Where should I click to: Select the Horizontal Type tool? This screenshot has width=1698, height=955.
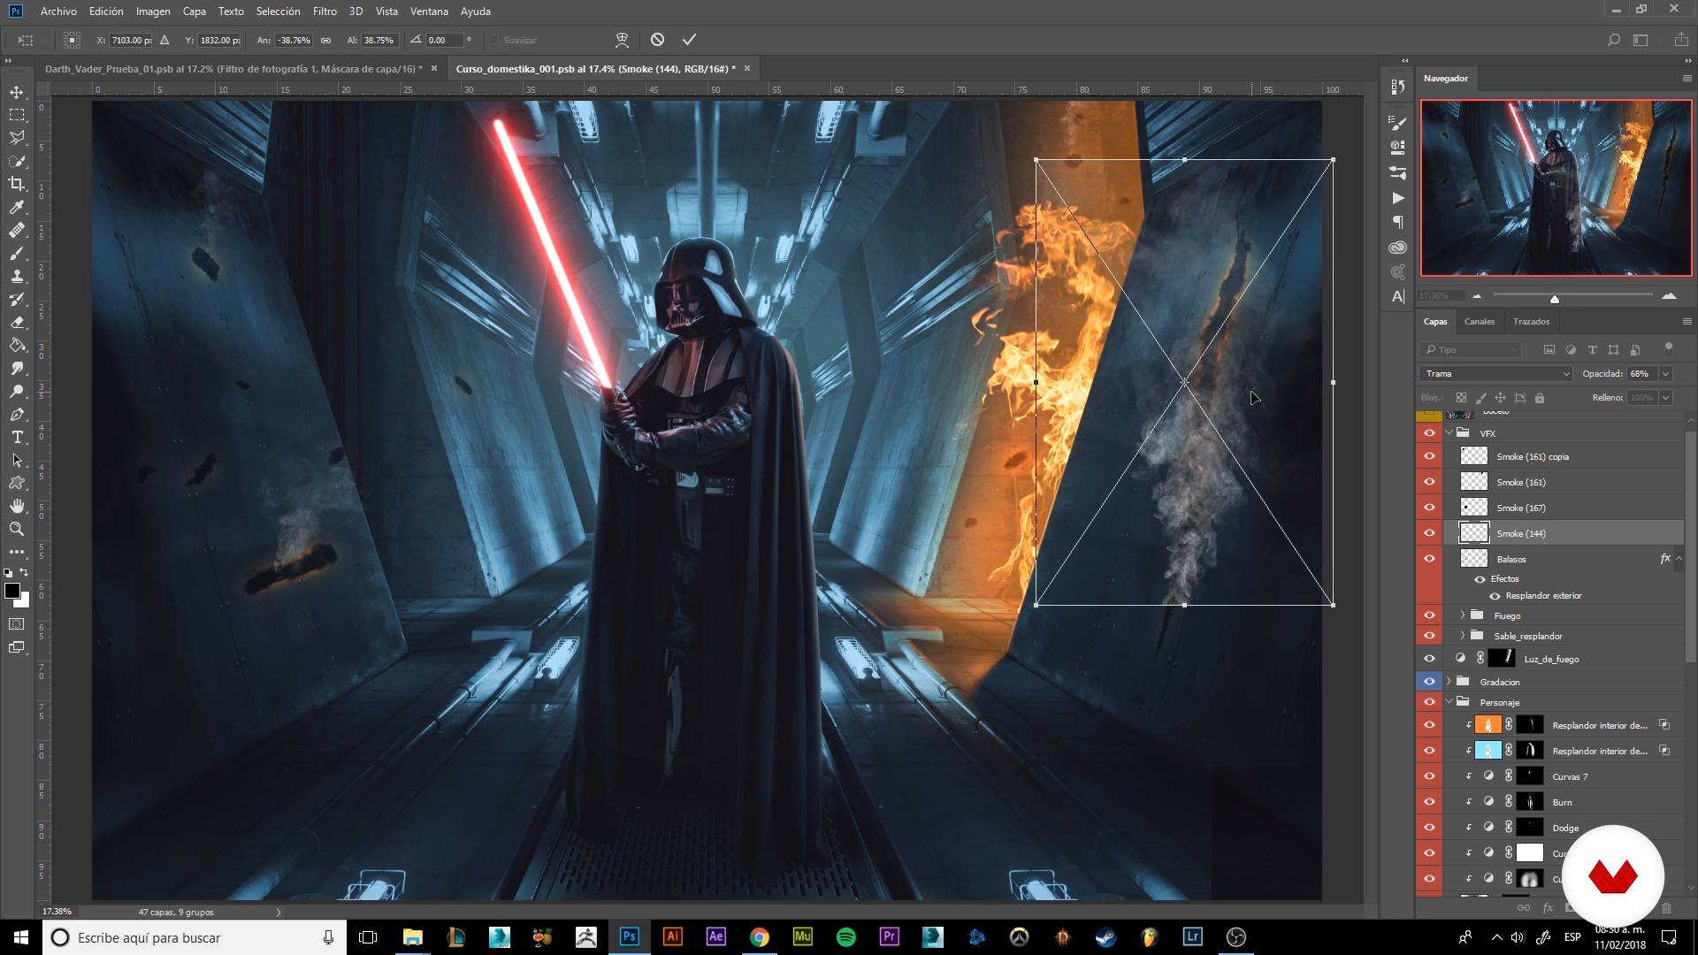point(17,437)
